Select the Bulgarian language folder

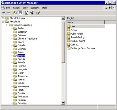click(x=22, y=32)
